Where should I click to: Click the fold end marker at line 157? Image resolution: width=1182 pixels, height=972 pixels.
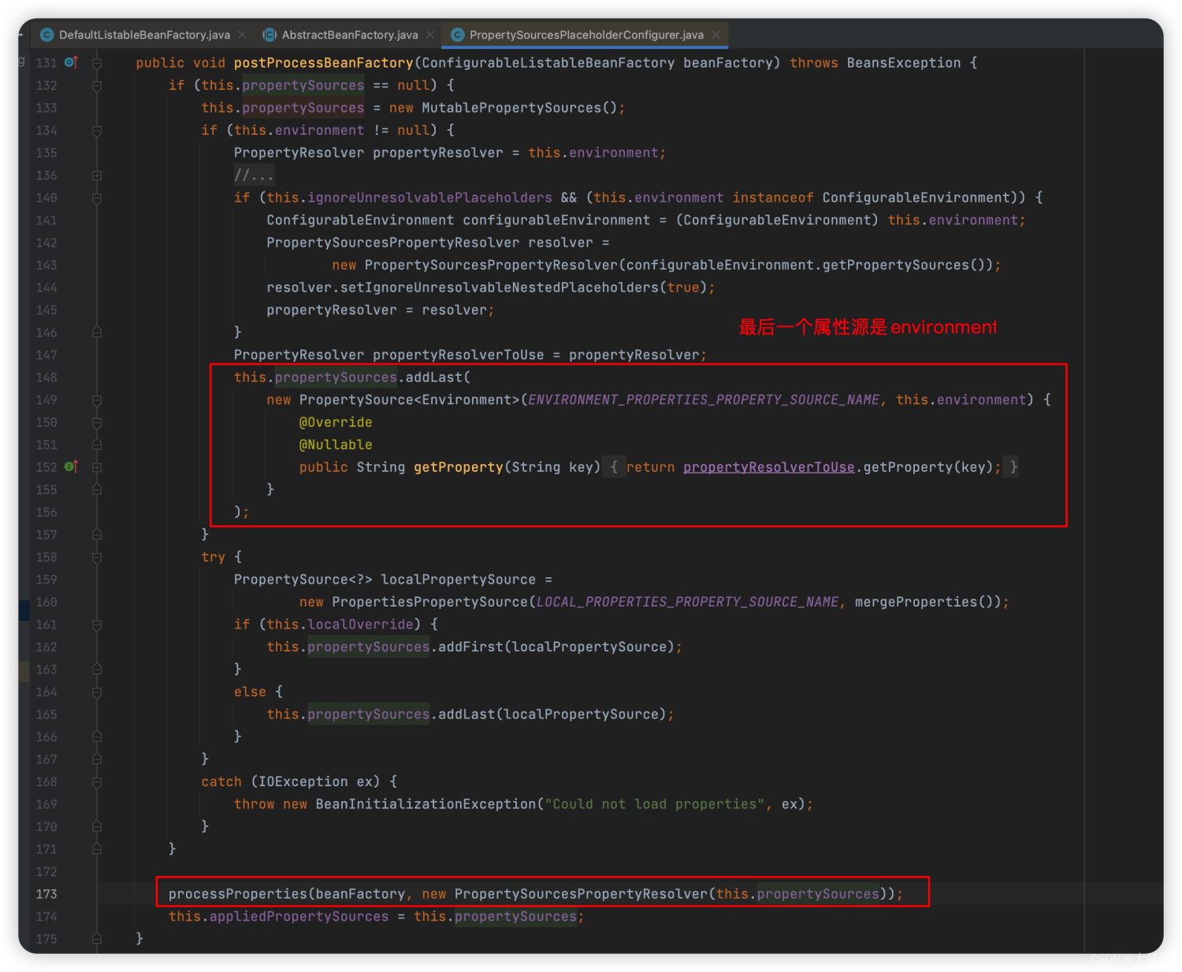click(97, 535)
